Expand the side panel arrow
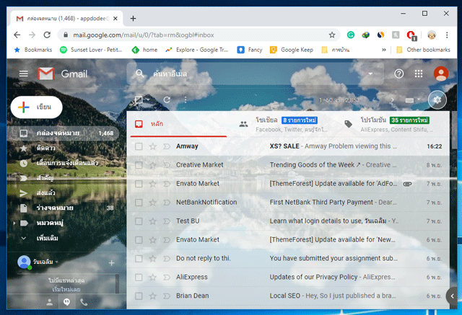 (453, 296)
